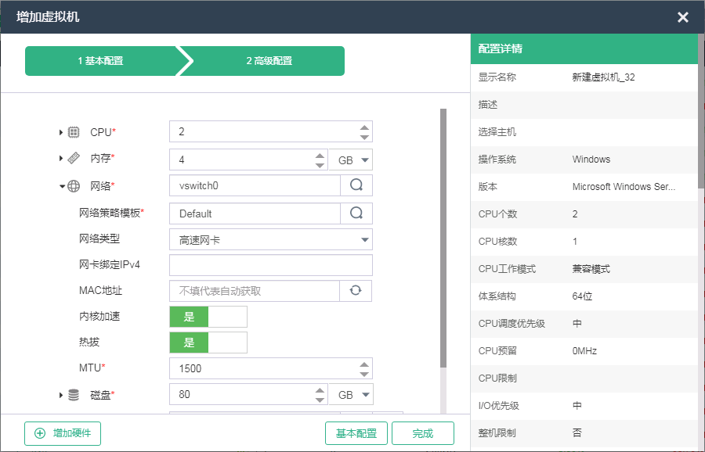Collapse the 网络 settings section

click(61, 186)
